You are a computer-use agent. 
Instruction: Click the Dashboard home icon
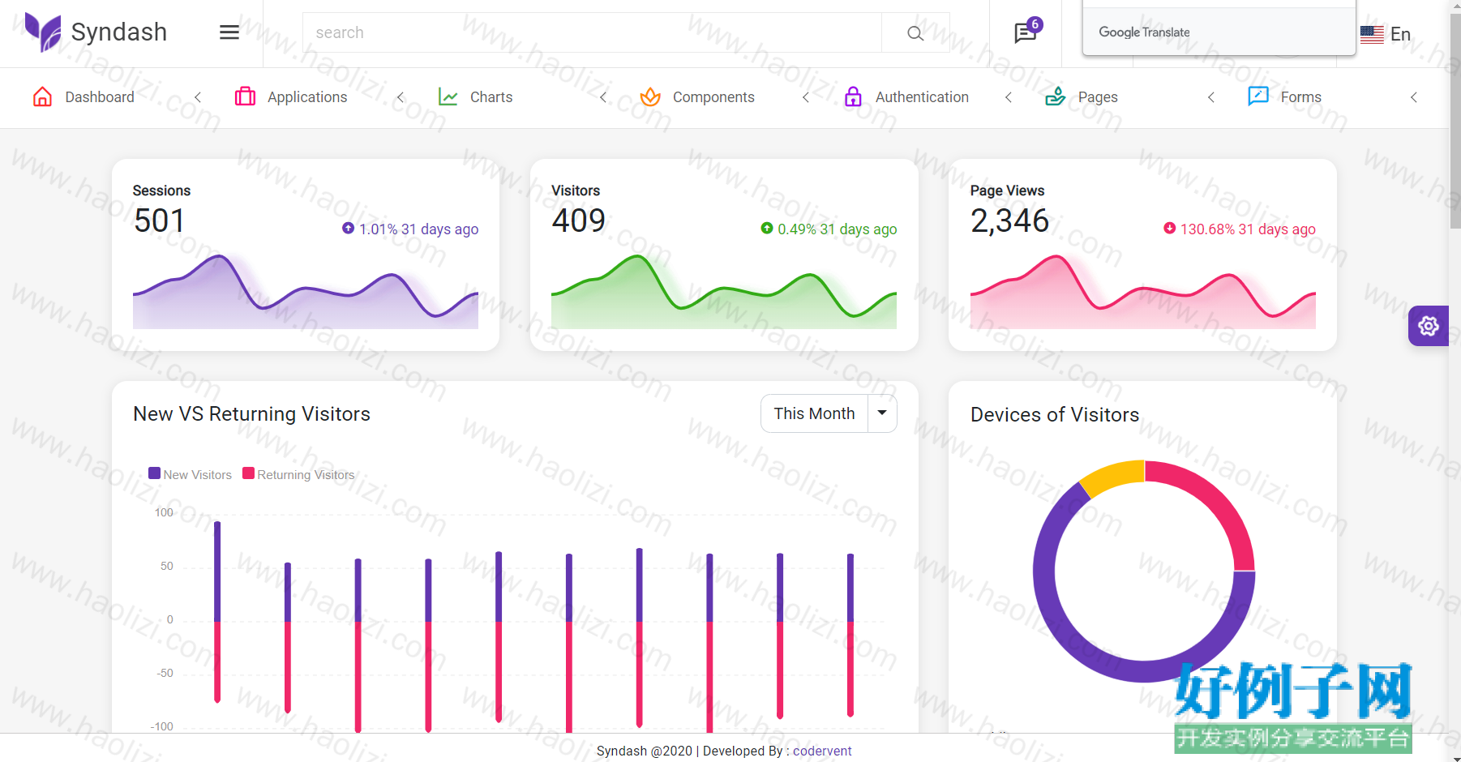click(42, 97)
